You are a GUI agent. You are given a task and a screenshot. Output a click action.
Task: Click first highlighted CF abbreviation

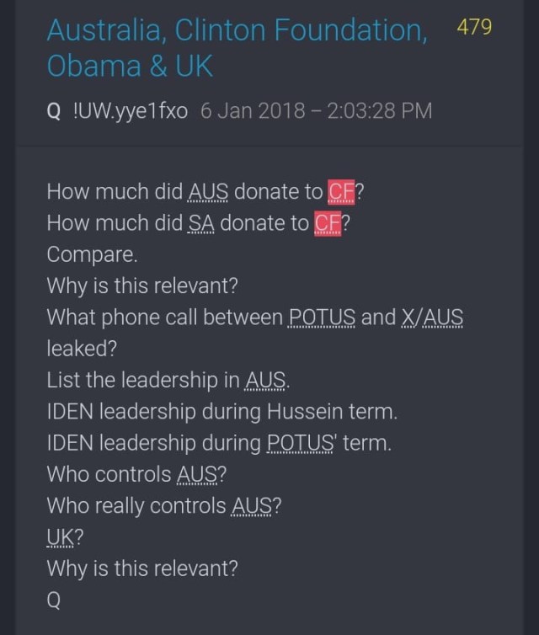(x=341, y=192)
